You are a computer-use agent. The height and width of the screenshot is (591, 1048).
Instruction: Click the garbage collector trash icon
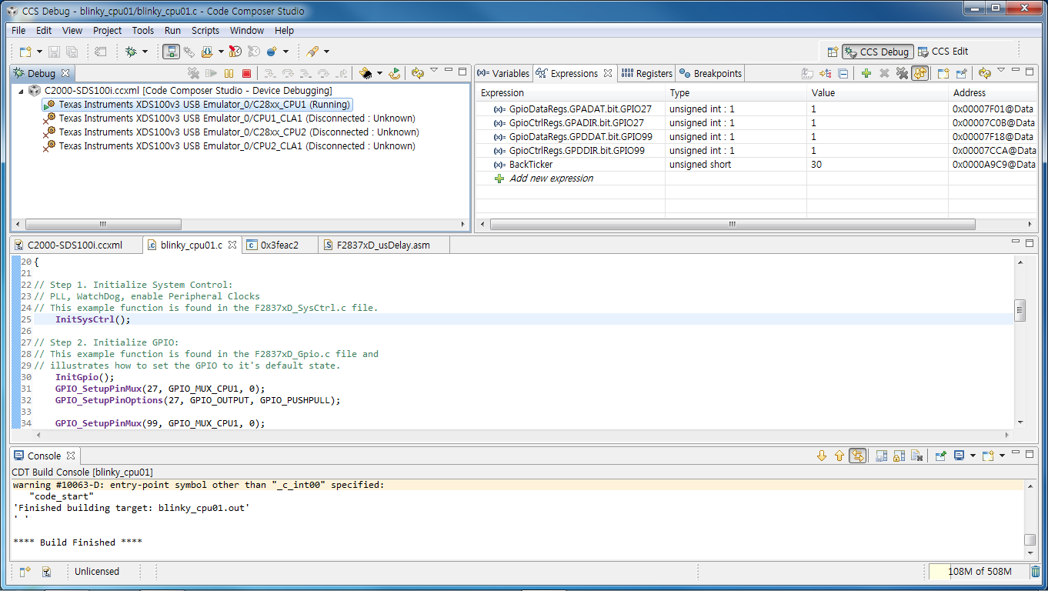click(x=1036, y=571)
